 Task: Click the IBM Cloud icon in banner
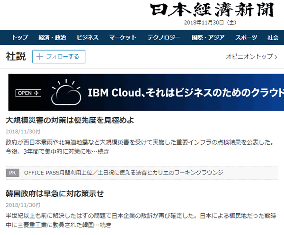click(x=66, y=92)
